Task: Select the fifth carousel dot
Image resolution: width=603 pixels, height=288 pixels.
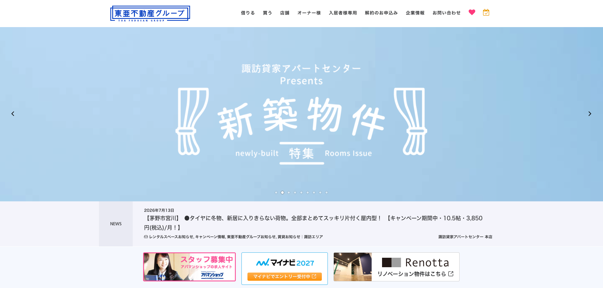Action: pos(301,193)
